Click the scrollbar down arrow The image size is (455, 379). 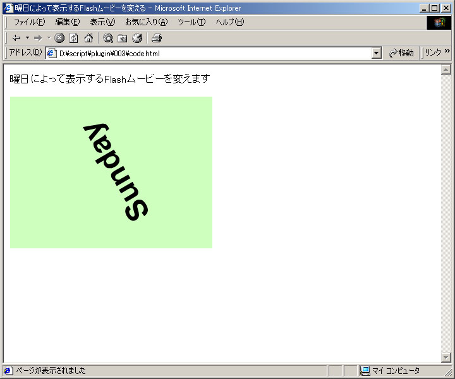[446, 358]
